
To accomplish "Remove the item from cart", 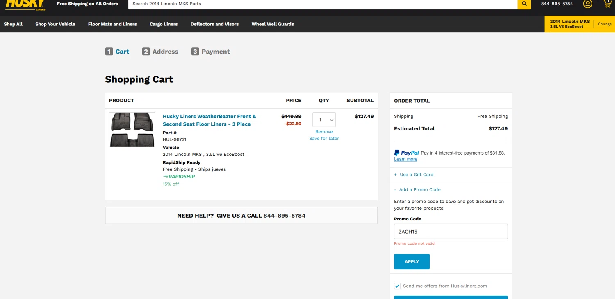I will pos(324,132).
